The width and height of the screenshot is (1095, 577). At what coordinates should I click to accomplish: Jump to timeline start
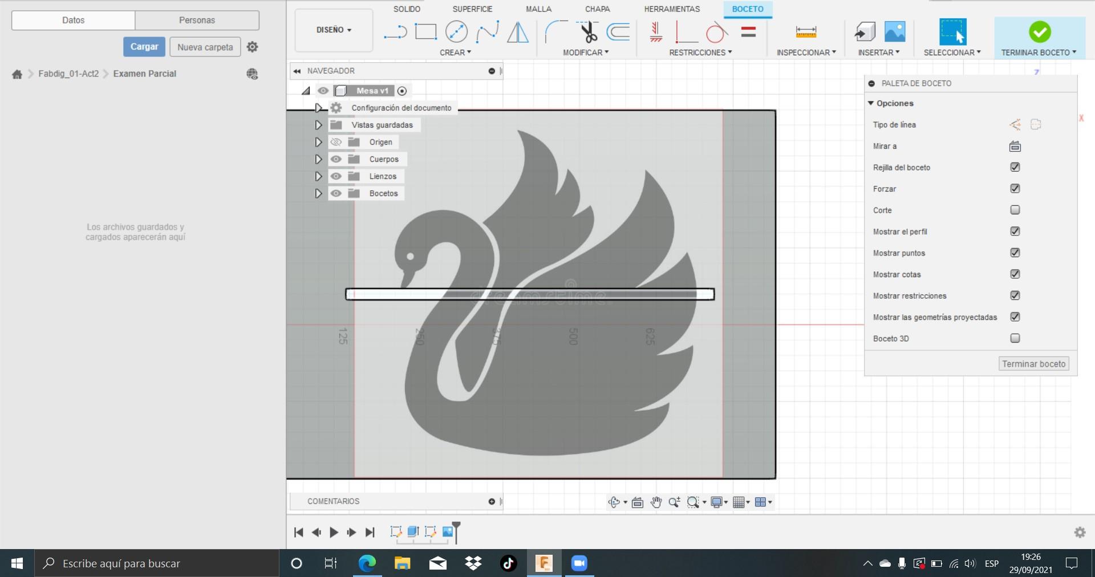tap(298, 533)
